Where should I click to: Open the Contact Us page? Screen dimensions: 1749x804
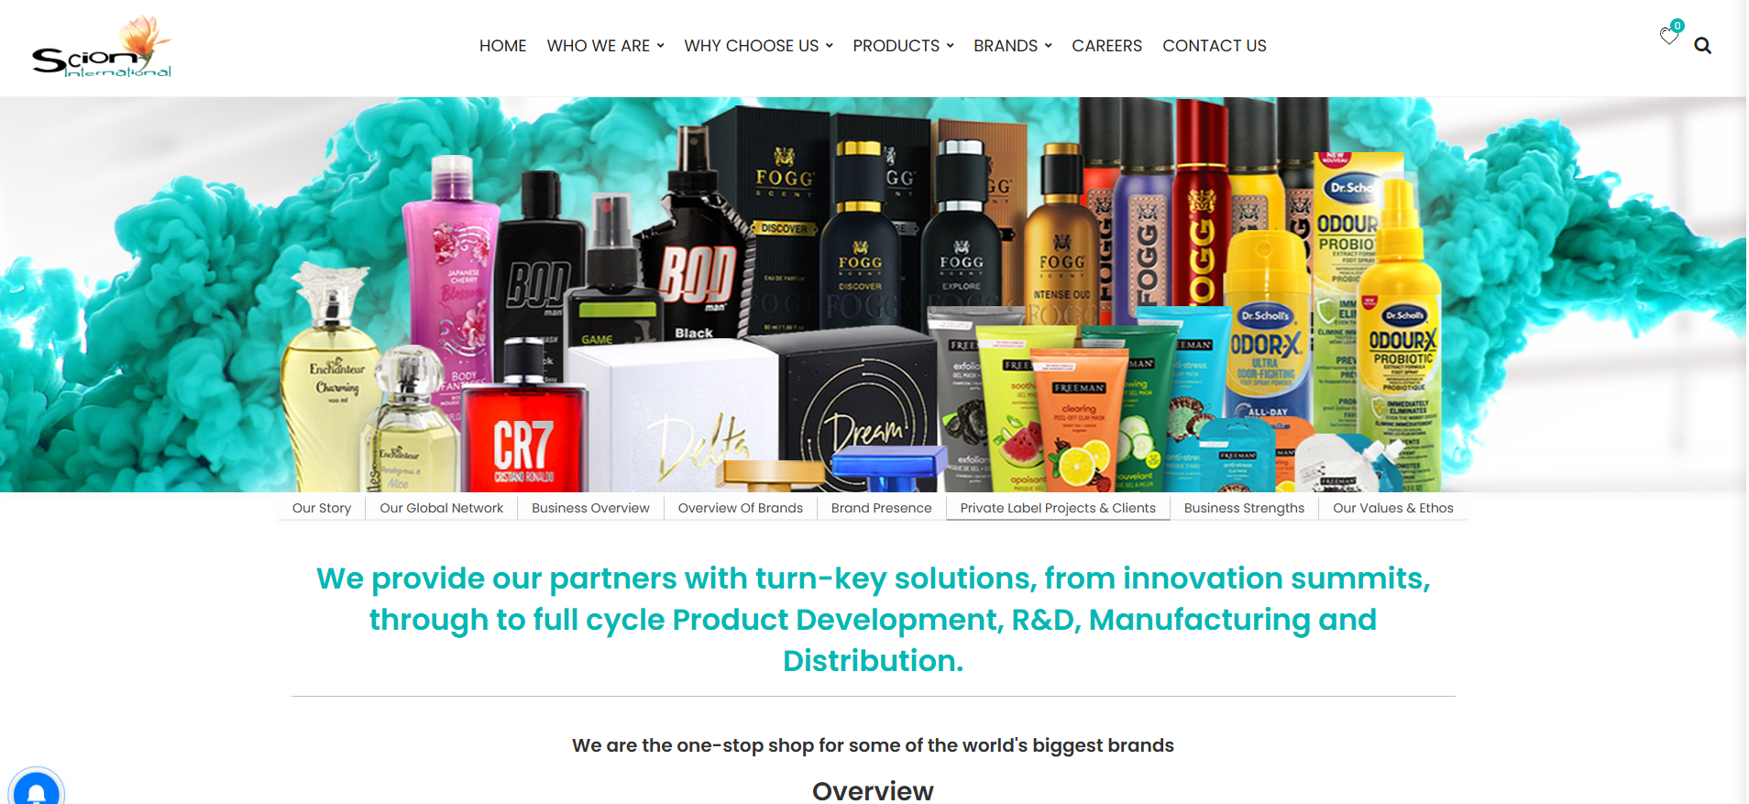1214,46
